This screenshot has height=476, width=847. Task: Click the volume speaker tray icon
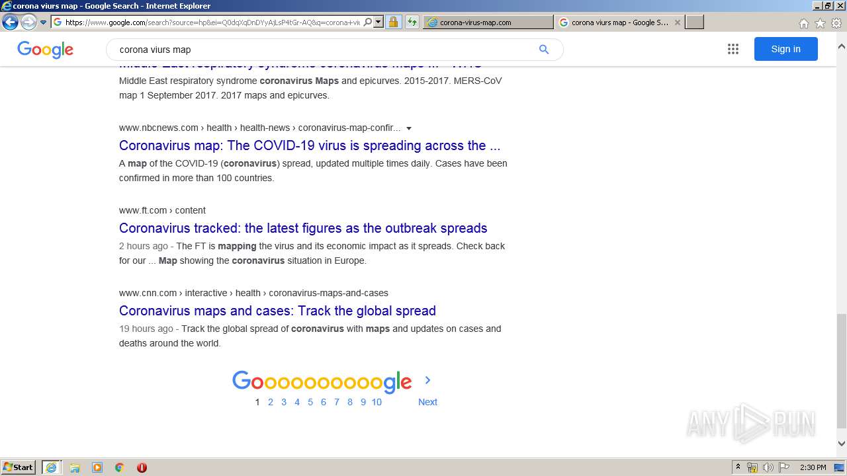(x=768, y=467)
